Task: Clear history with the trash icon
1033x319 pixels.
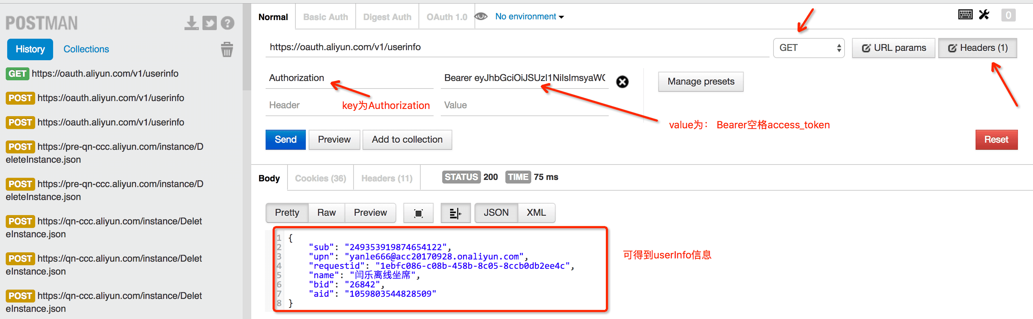Action: [x=227, y=49]
